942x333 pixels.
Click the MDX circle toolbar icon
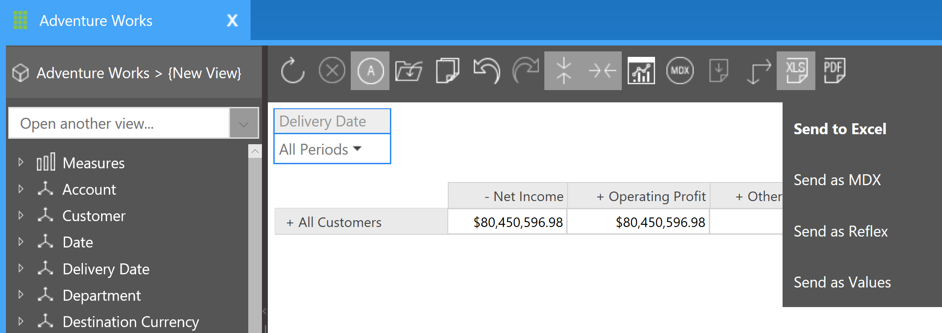pos(680,71)
